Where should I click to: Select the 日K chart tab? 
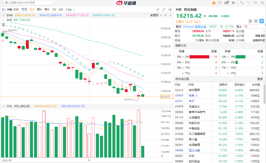point(32,10)
